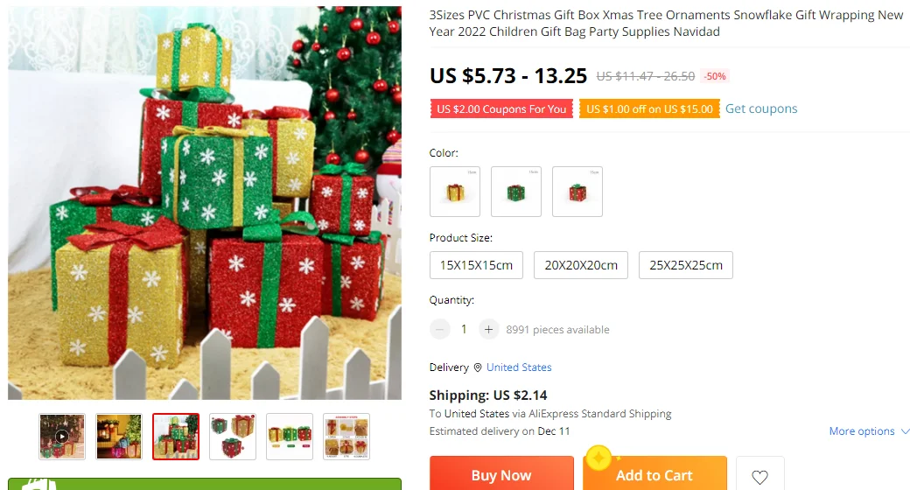
Task: Decrease quantity with the minus button
Action: 440,329
